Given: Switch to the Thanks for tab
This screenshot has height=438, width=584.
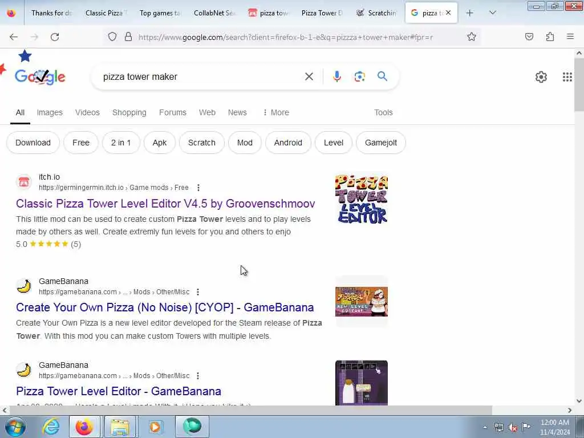Looking at the screenshot, I should [x=51, y=13].
